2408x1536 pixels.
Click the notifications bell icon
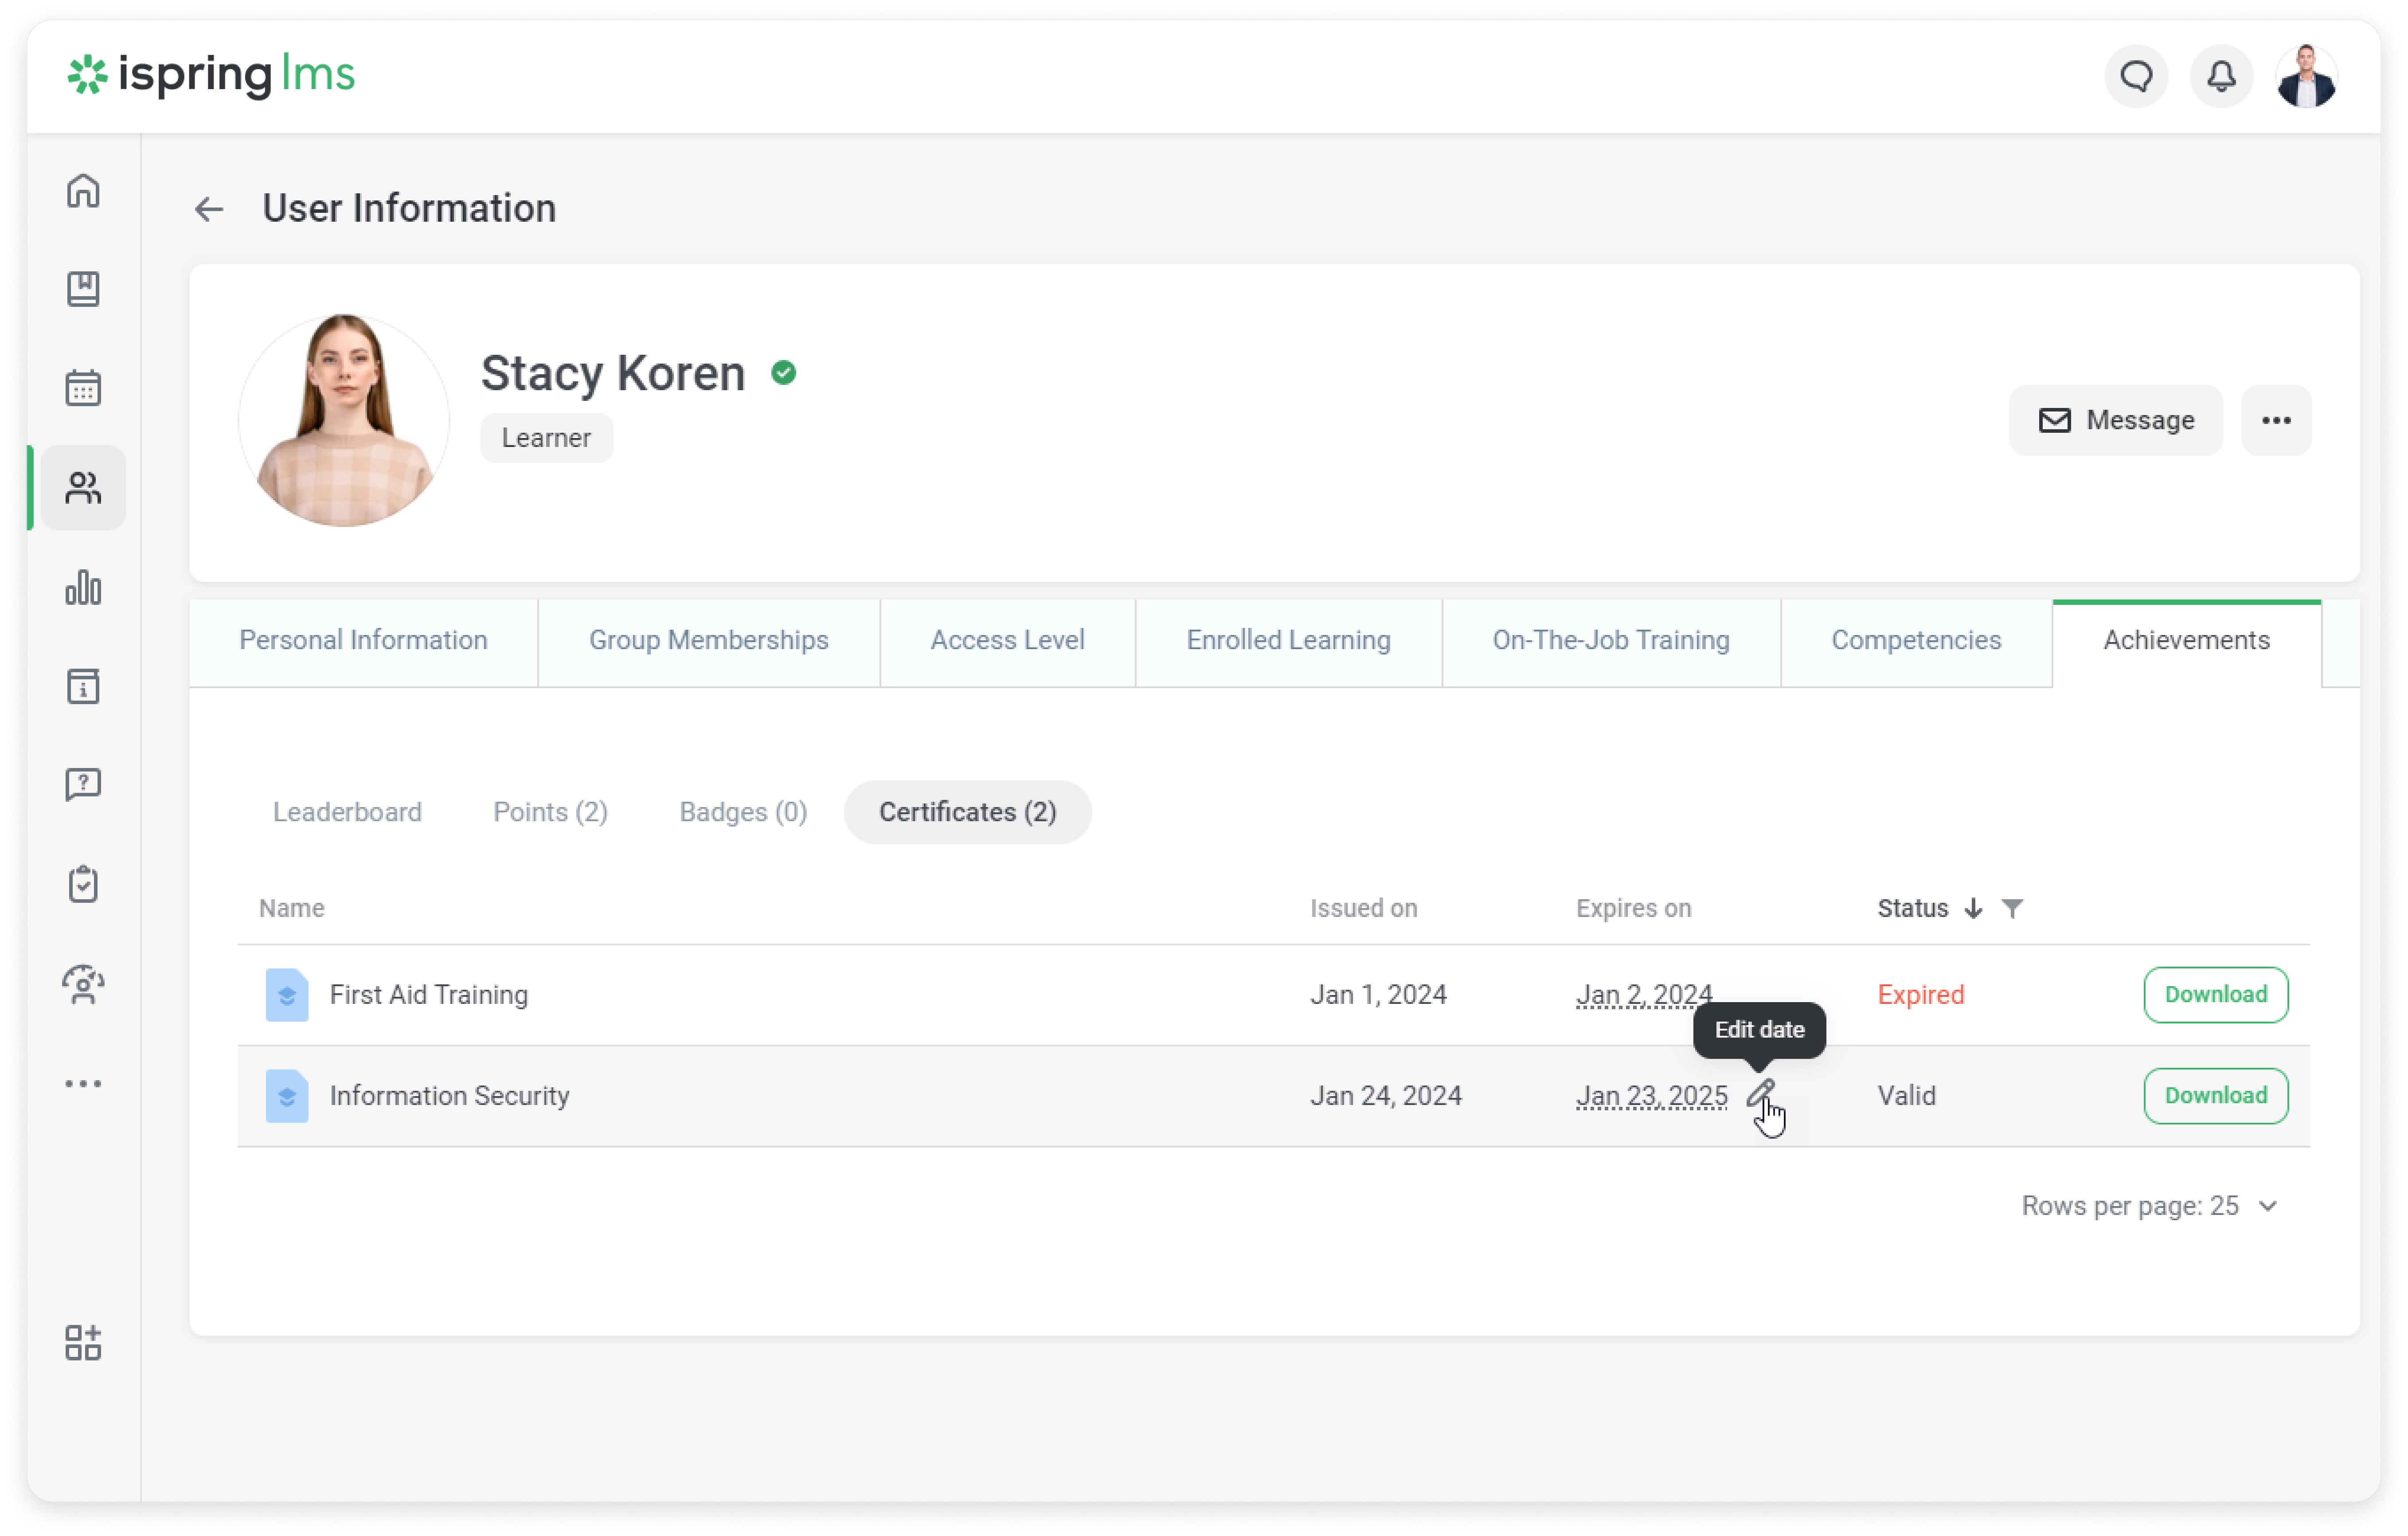point(2221,76)
